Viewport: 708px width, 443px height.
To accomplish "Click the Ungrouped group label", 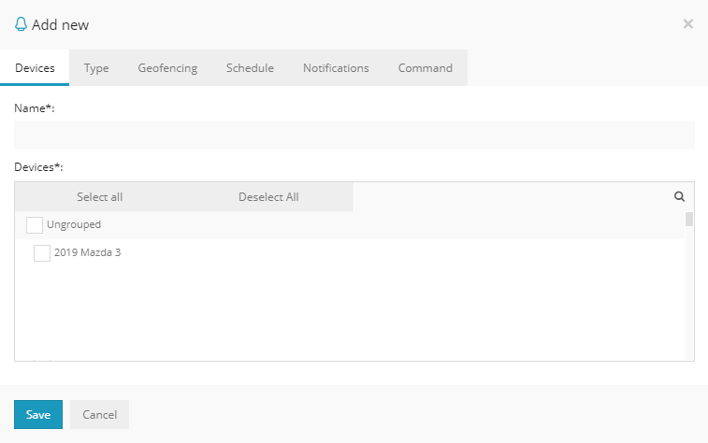I will coord(74,225).
